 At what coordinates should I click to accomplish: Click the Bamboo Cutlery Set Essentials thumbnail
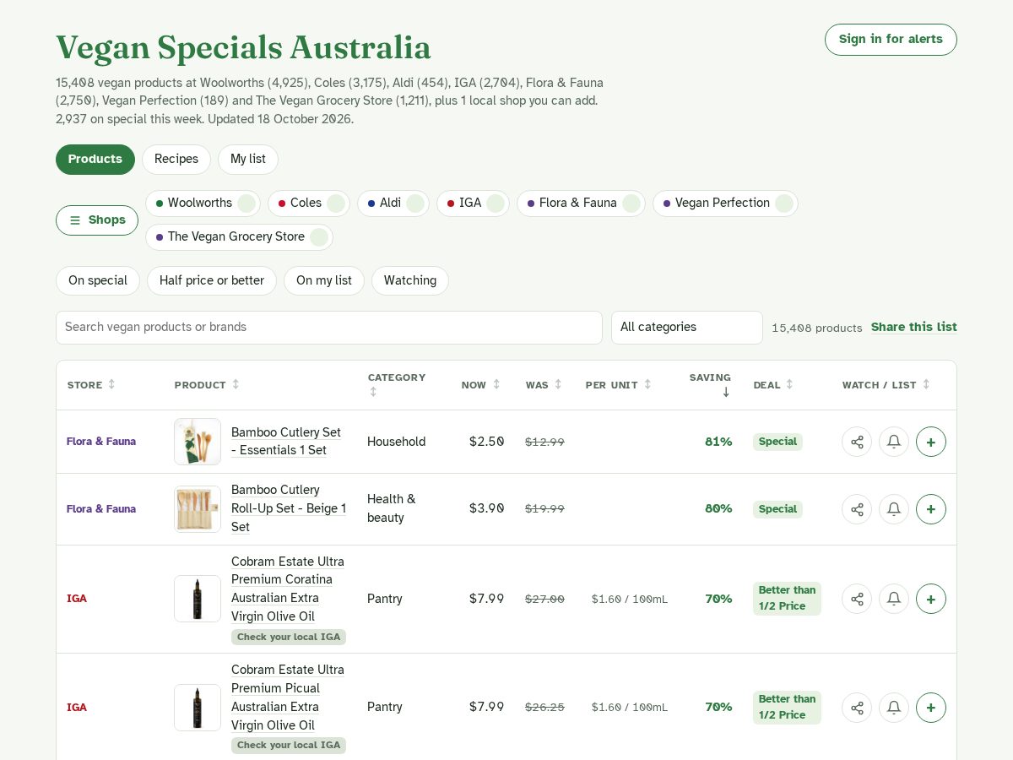[198, 442]
